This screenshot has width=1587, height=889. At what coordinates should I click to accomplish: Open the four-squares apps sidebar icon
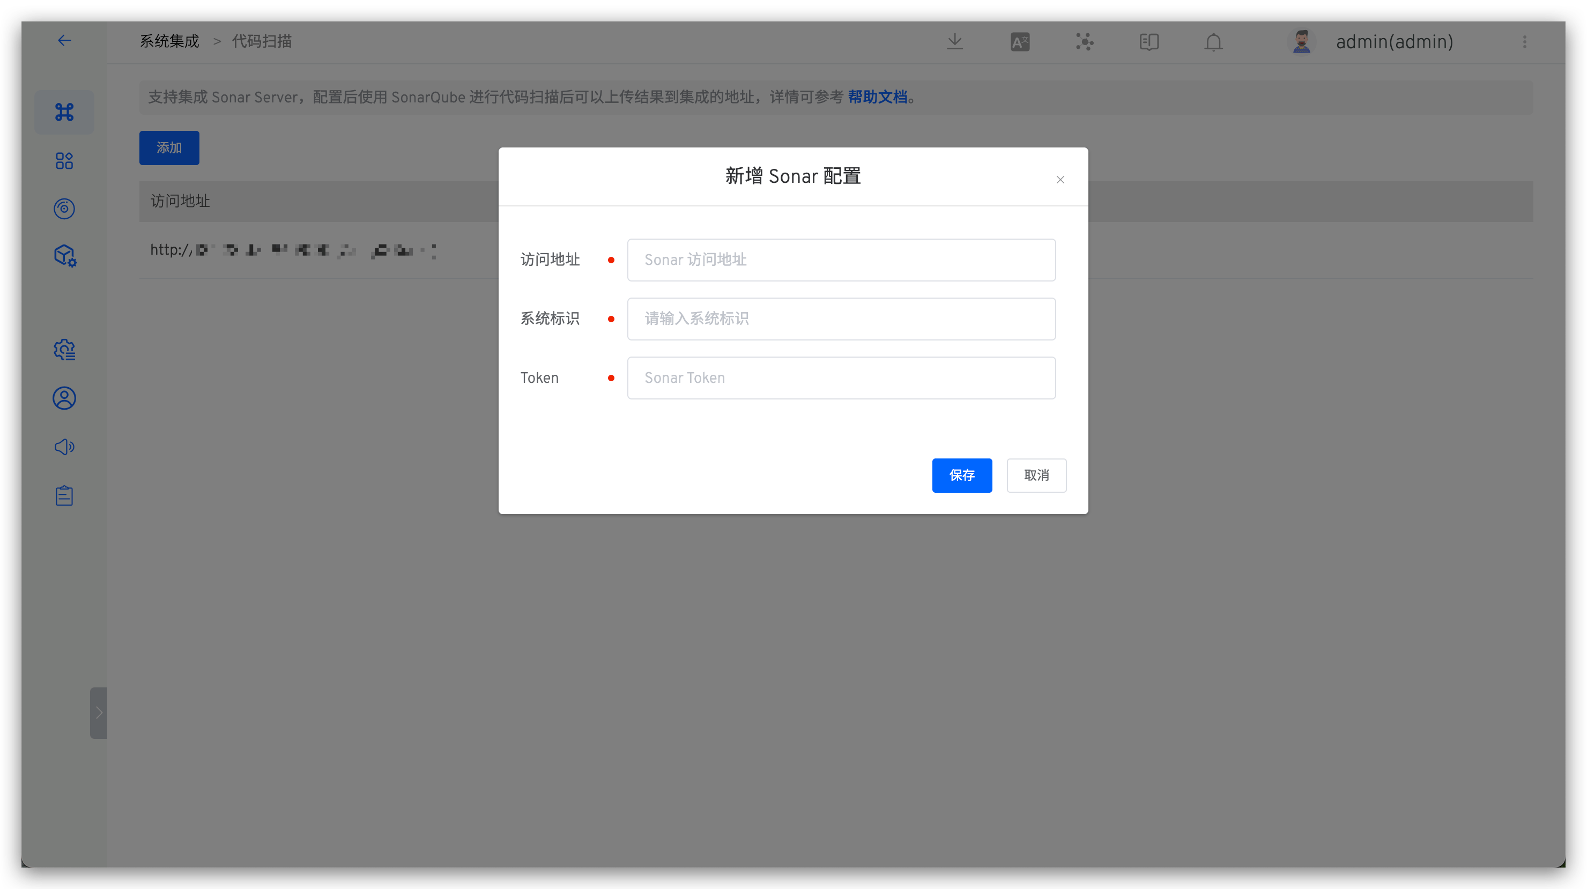[64, 161]
